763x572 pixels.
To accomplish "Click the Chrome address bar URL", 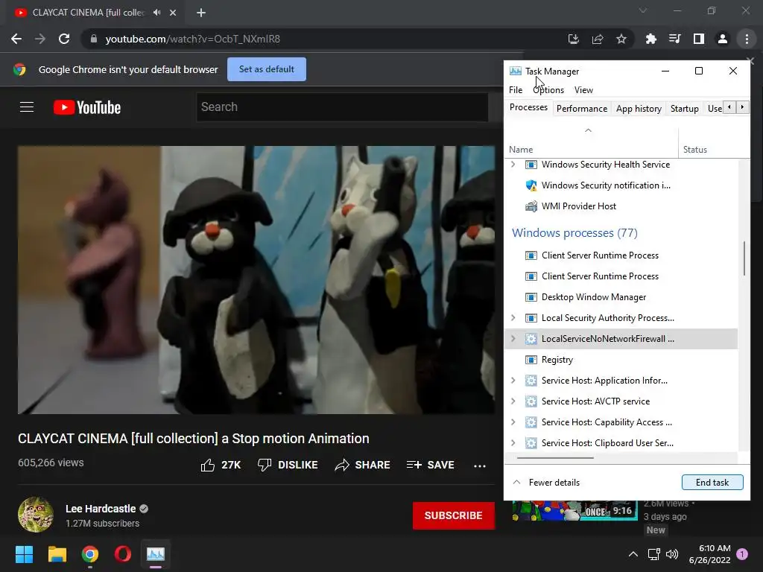I will coord(193,39).
